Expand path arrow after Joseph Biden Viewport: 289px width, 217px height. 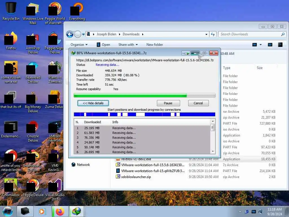pos(119,34)
